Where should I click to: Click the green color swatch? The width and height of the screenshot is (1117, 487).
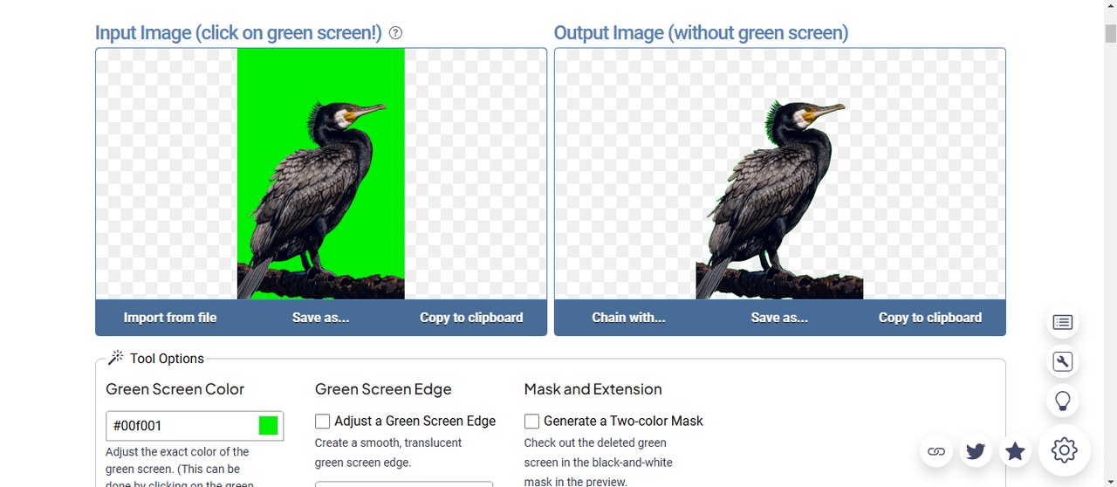[x=268, y=426]
